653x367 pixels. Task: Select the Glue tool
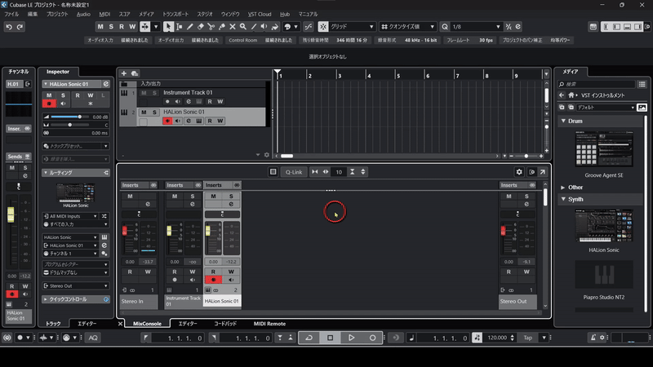(221, 27)
